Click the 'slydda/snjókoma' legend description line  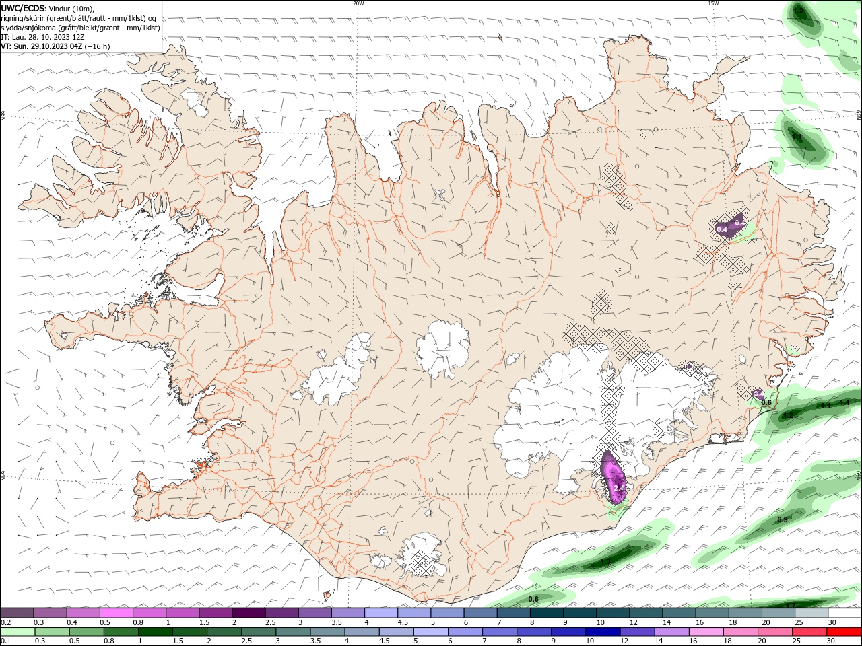coord(80,28)
